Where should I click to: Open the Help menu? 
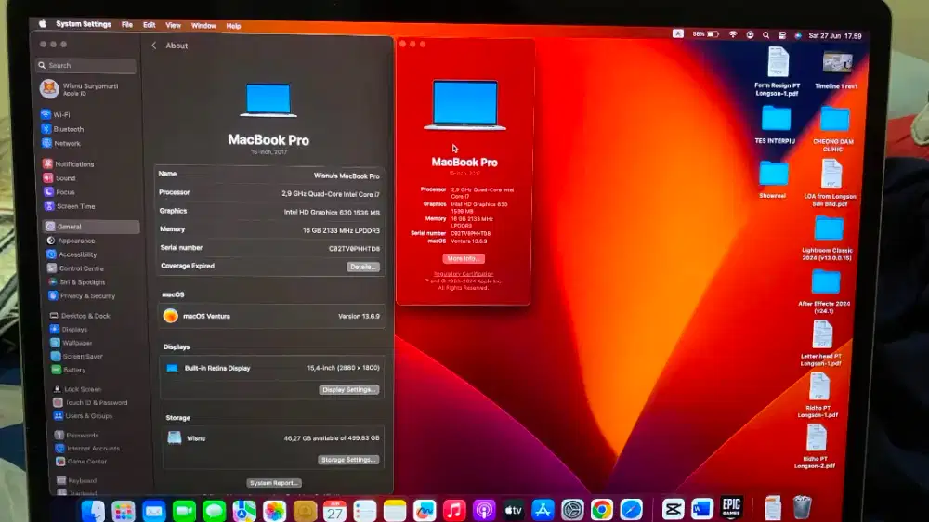coord(233,27)
